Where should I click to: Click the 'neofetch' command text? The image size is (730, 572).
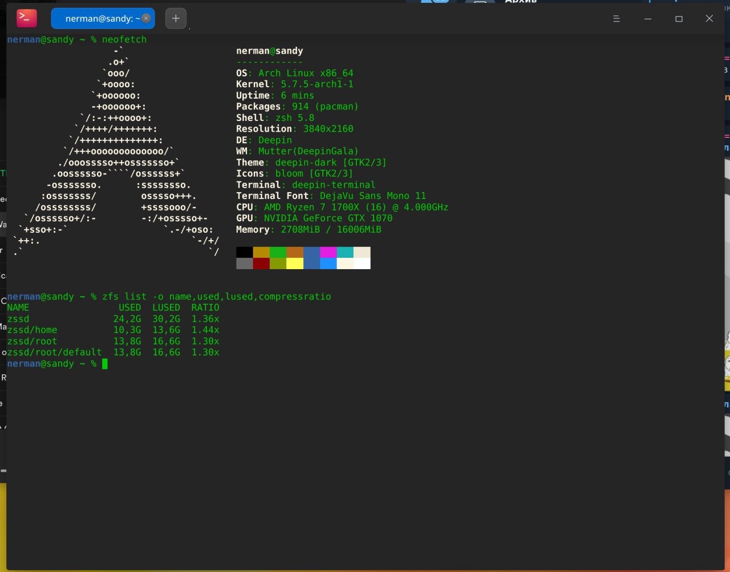(x=124, y=39)
